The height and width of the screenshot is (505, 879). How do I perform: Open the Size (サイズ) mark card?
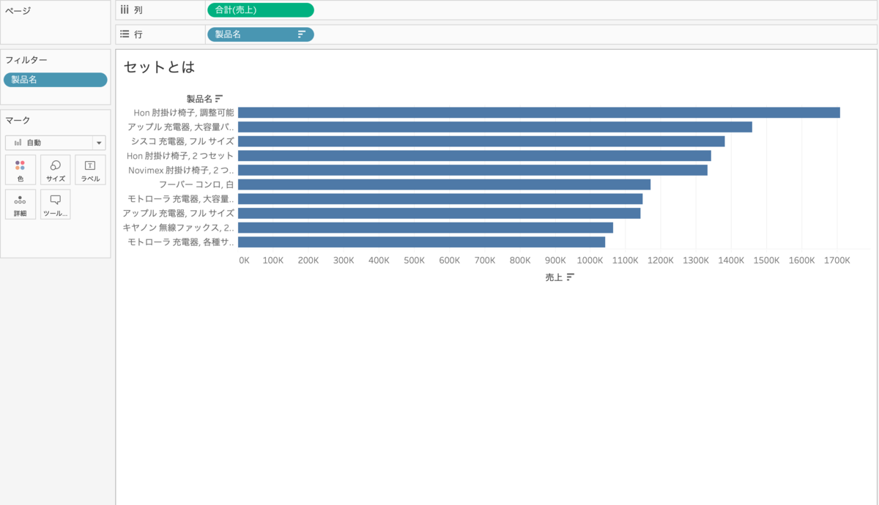56,170
